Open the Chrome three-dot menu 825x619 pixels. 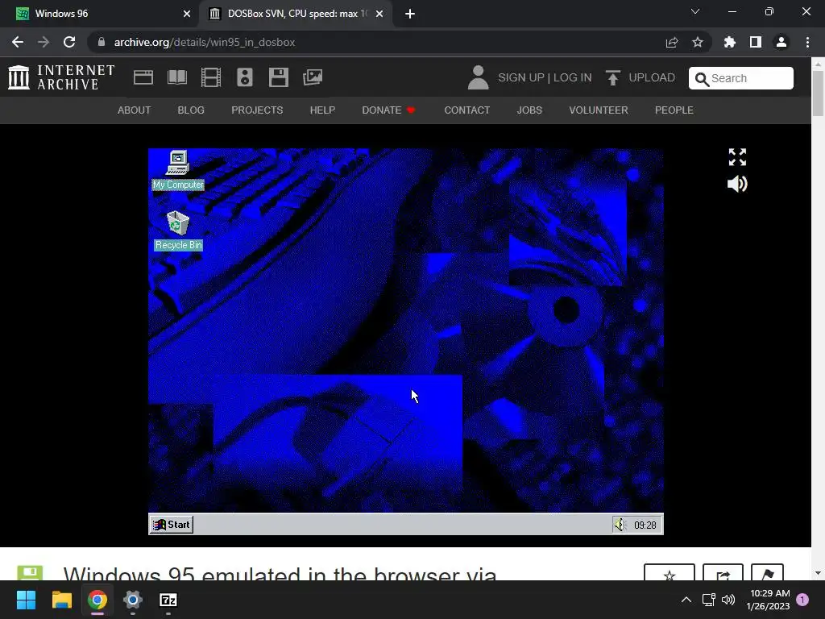tap(807, 42)
